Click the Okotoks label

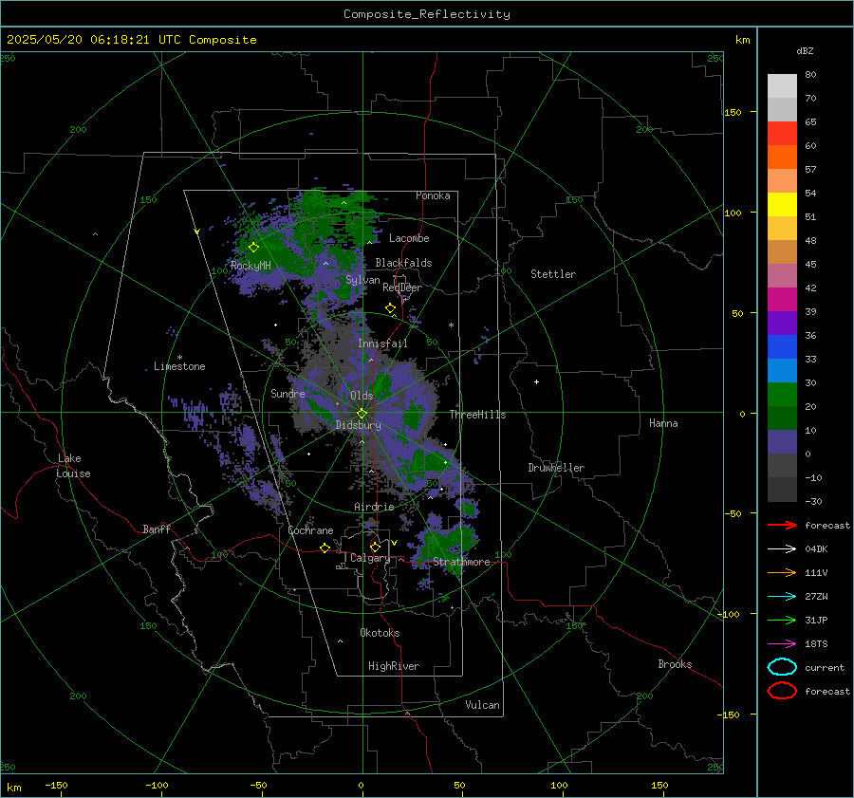pos(380,633)
